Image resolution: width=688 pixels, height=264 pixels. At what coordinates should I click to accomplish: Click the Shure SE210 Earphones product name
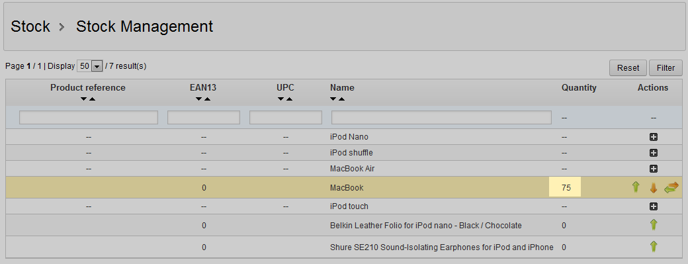click(441, 247)
